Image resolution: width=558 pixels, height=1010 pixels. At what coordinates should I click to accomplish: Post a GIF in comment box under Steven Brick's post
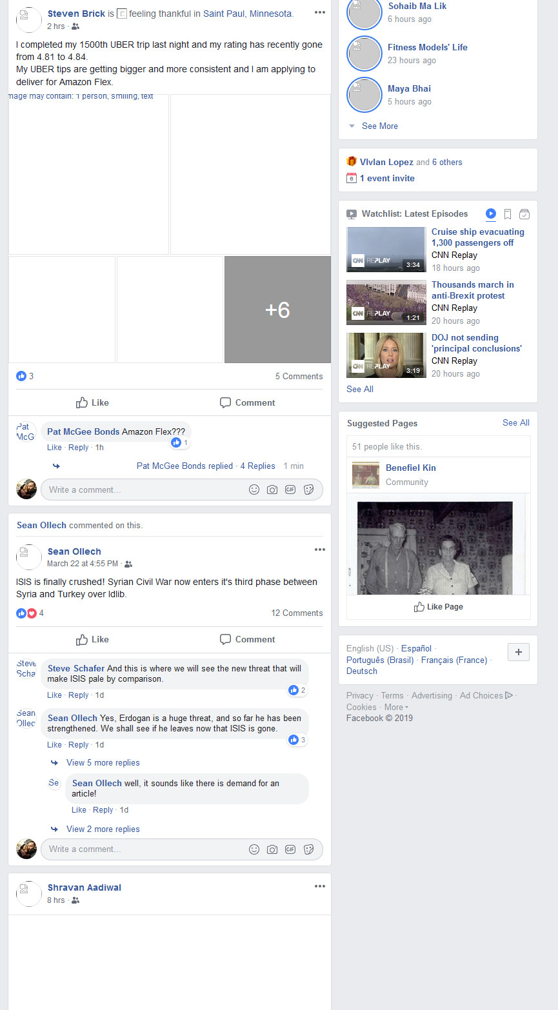[290, 490]
